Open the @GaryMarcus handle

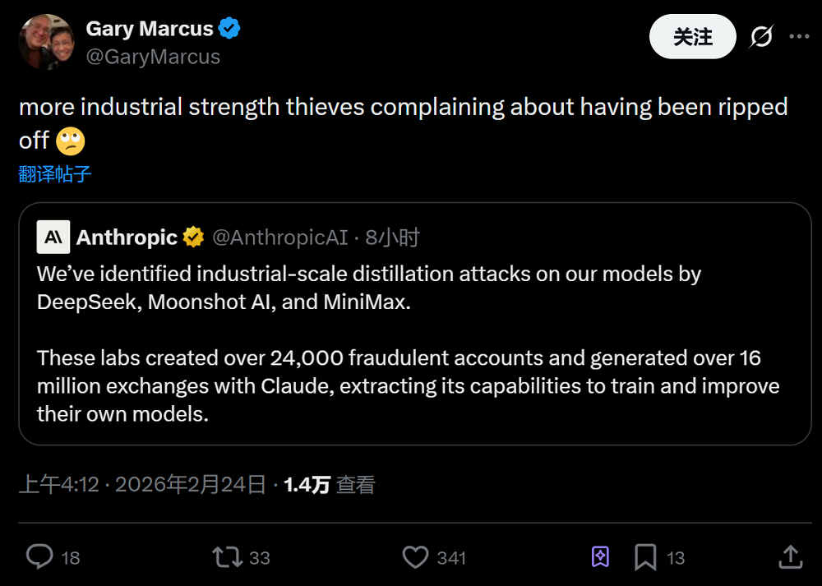coord(153,57)
